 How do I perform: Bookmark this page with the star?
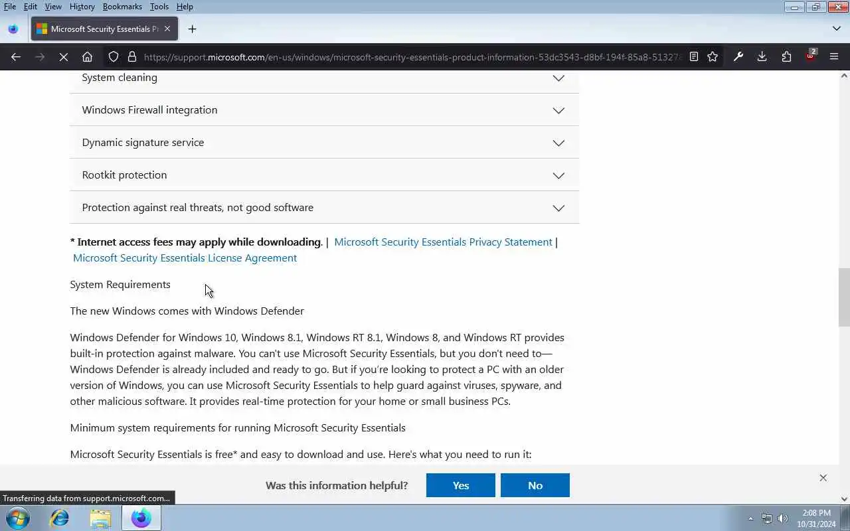713,57
